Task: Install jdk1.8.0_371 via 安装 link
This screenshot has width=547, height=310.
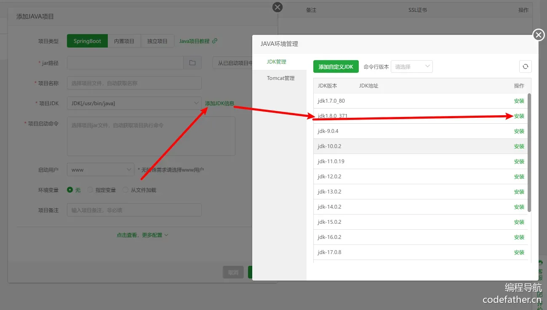Action: point(519,116)
